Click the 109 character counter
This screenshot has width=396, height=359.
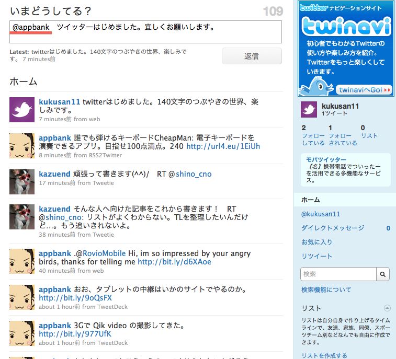[x=273, y=11]
